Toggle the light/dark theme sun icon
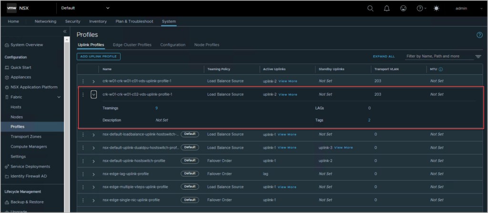The height and width of the screenshot is (213, 488). point(437,8)
